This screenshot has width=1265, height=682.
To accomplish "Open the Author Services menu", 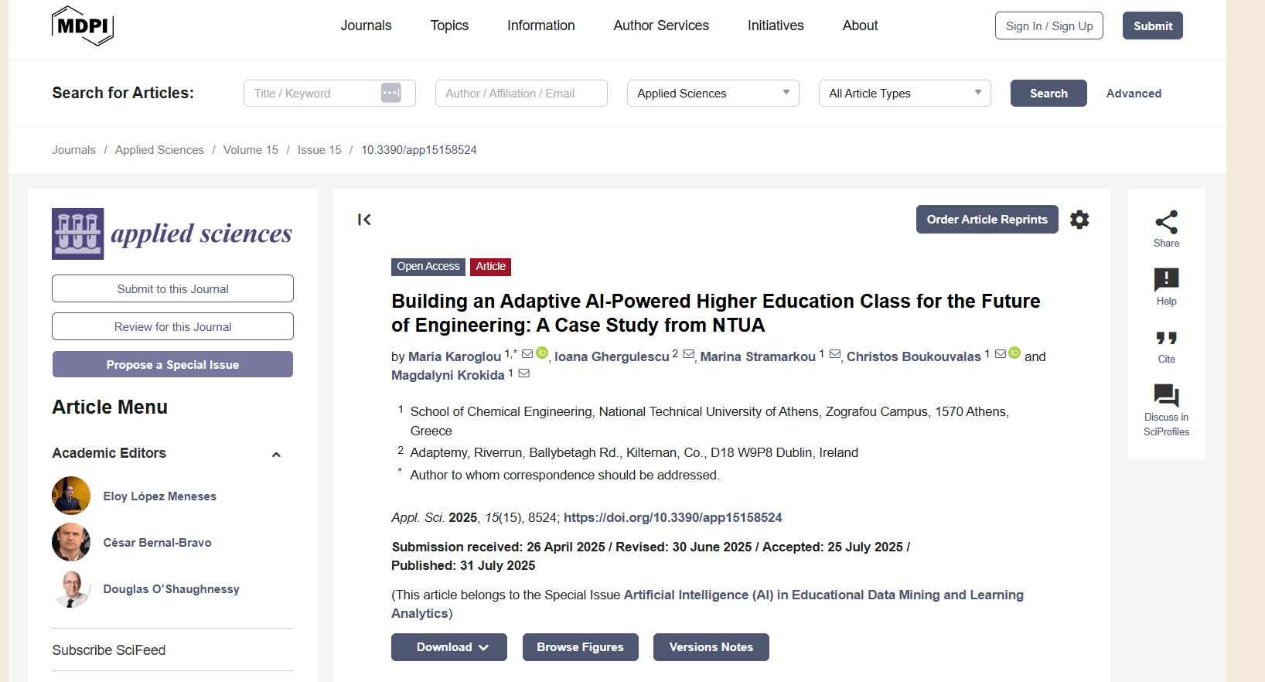I will point(661,26).
